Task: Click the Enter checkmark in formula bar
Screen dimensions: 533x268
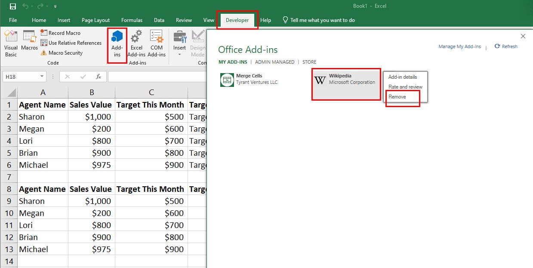Action: click(83, 77)
